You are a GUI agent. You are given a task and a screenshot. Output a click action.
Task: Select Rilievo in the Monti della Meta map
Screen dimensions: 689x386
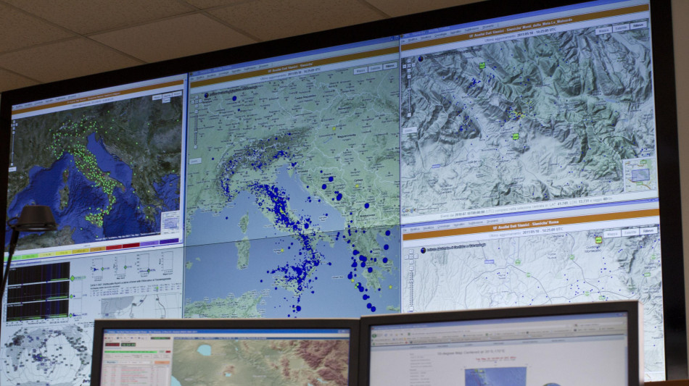tap(638, 25)
